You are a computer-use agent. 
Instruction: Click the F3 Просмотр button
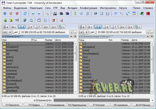[12, 105]
